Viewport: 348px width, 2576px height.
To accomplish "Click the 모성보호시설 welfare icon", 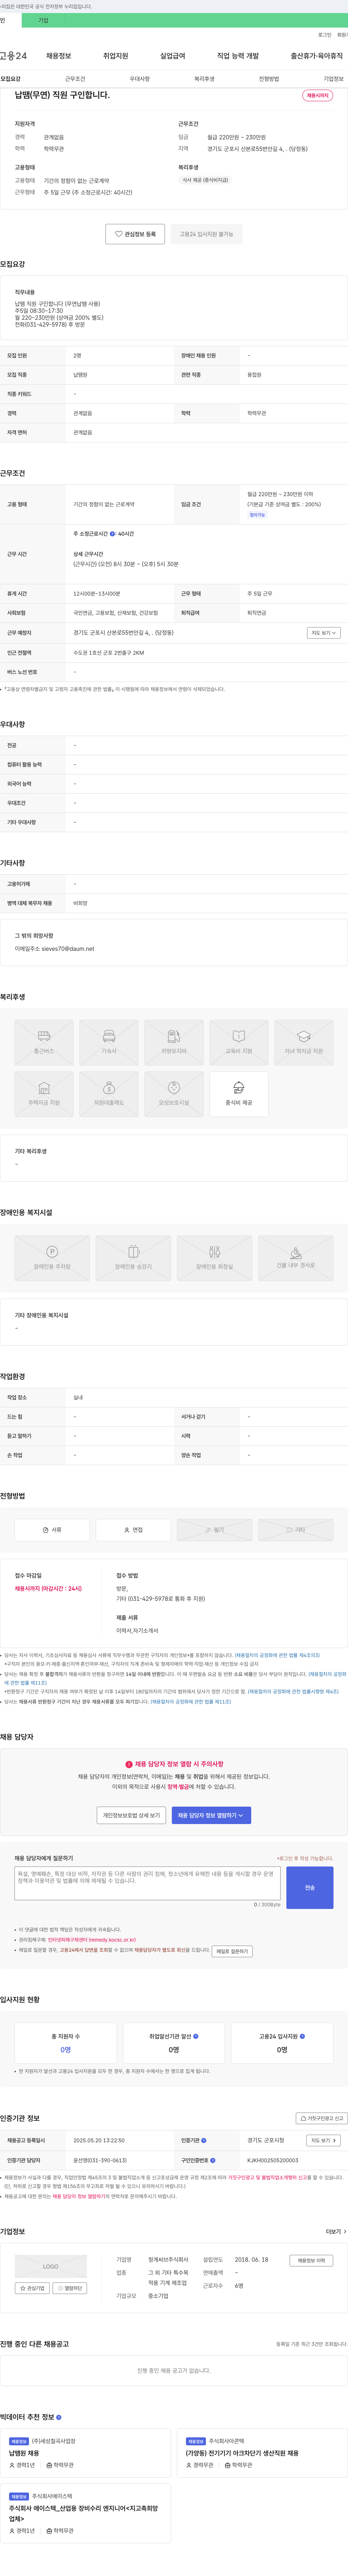I will click(174, 1094).
